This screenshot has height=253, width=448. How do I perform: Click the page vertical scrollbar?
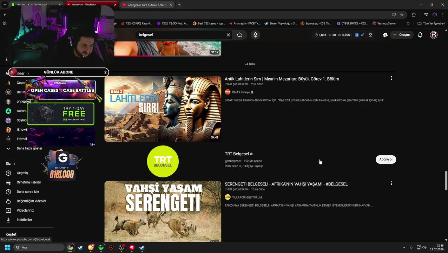pyautogui.click(x=446, y=180)
